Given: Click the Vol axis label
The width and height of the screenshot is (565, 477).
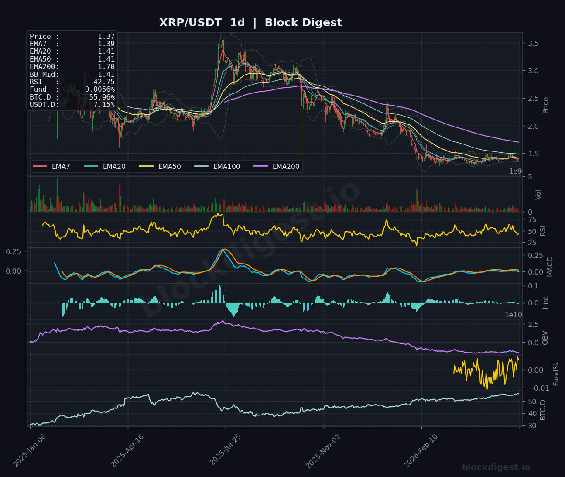Looking at the screenshot, I should [x=538, y=195].
